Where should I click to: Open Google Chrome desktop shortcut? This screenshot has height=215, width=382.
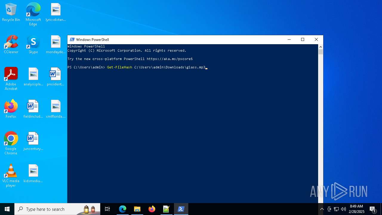[x=11, y=143]
